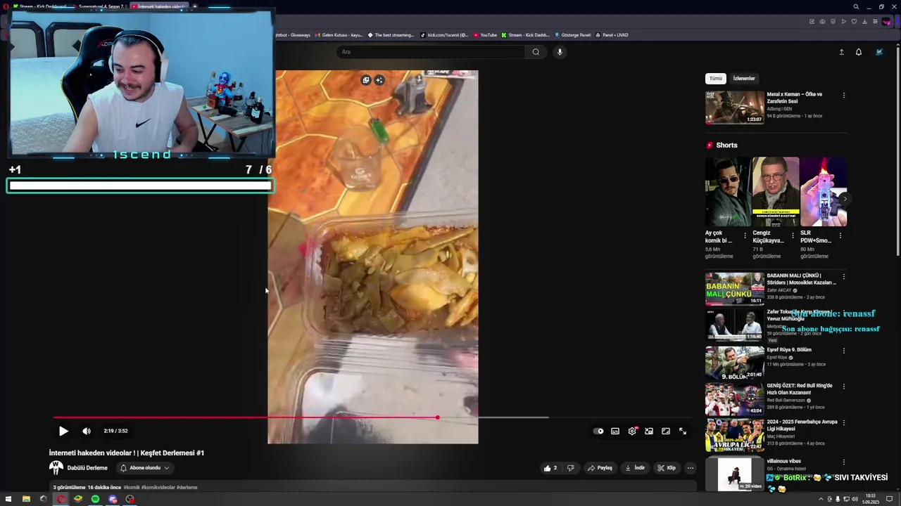Toggle subtitles with the captions icon
The image size is (901, 506).
(x=615, y=432)
